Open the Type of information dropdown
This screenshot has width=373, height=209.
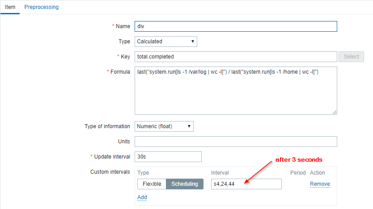[164, 126]
